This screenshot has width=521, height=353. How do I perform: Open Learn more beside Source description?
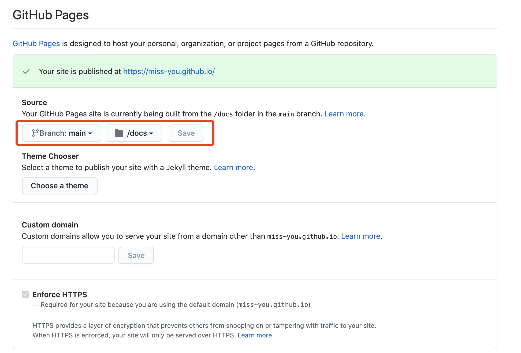344,113
